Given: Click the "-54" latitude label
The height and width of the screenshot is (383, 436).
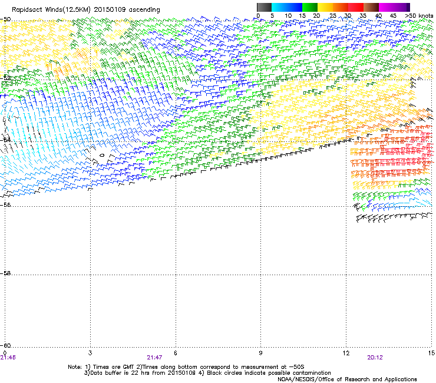Looking at the screenshot, I should pyautogui.click(x=5, y=140).
